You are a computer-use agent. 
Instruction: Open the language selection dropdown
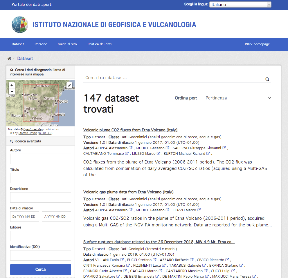coord(240,5)
